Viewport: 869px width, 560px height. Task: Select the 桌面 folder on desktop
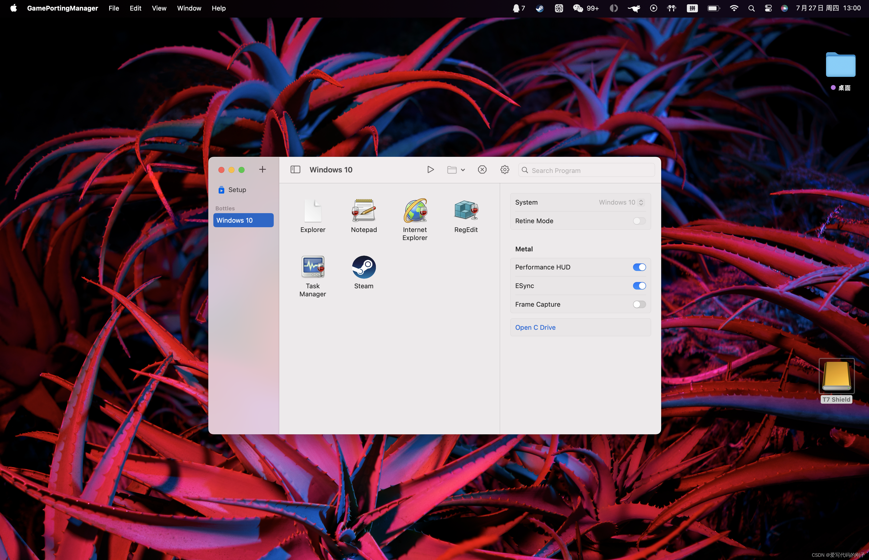pos(840,72)
